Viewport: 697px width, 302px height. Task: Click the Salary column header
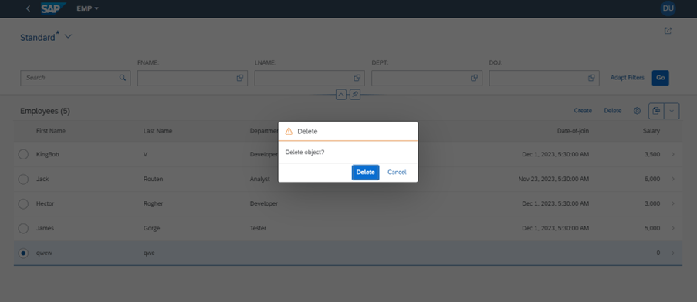(x=651, y=131)
